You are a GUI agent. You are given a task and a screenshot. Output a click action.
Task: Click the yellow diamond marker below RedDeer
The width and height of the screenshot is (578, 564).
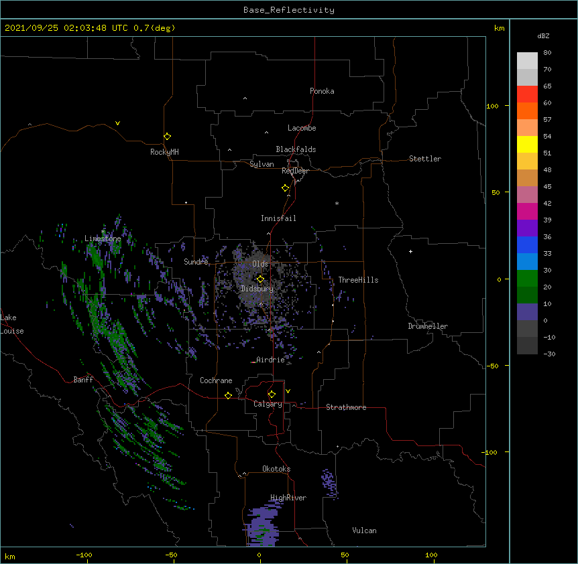tap(285, 188)
